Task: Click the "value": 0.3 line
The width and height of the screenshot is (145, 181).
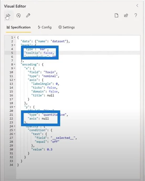Action: pos(42,149)
